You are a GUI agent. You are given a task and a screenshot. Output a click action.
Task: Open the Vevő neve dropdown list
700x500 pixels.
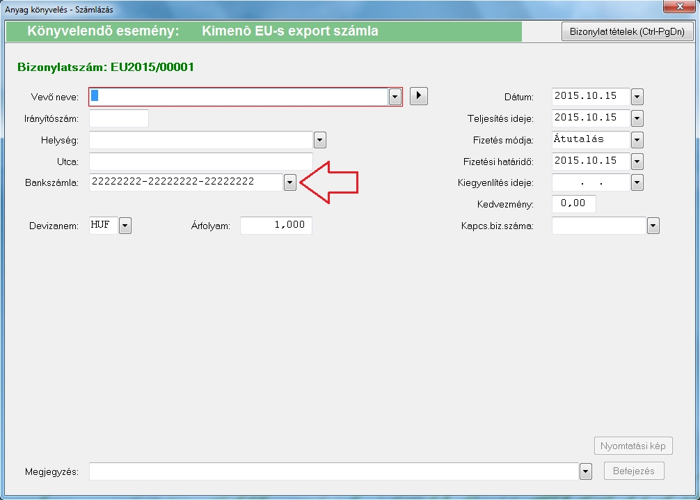click(395, 97)
